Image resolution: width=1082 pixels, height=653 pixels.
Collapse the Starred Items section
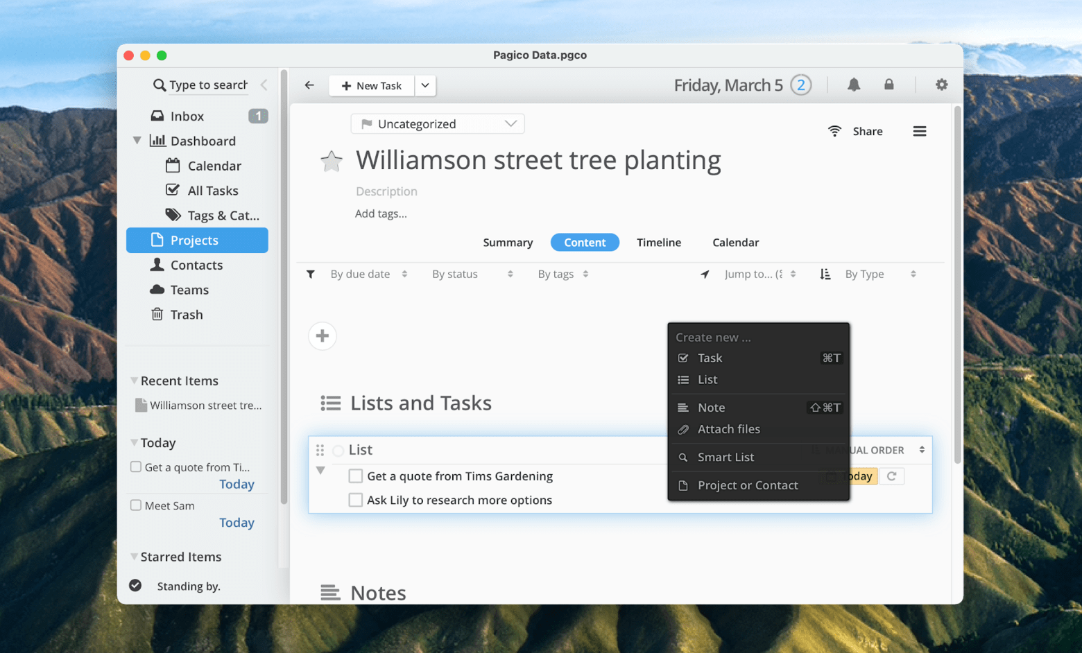(134, 557)
